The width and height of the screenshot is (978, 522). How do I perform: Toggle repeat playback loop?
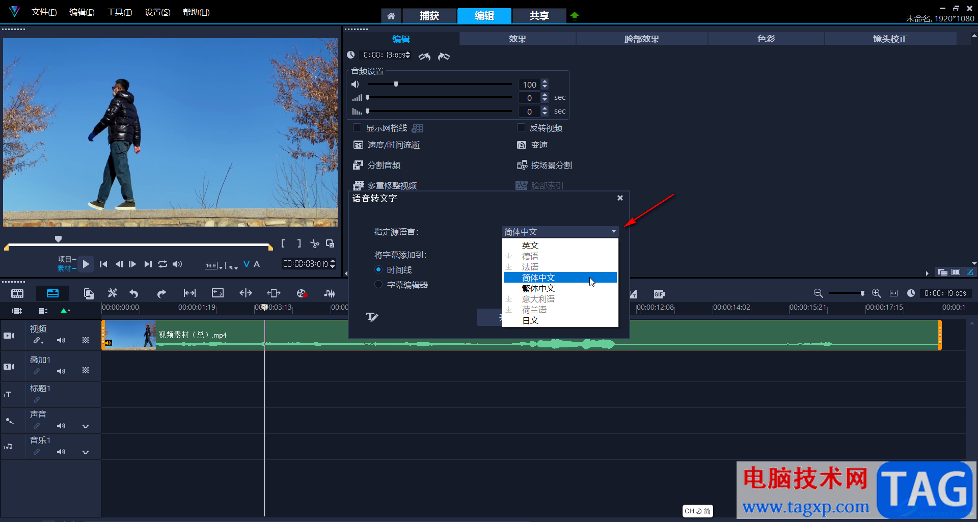coord(162,264)
